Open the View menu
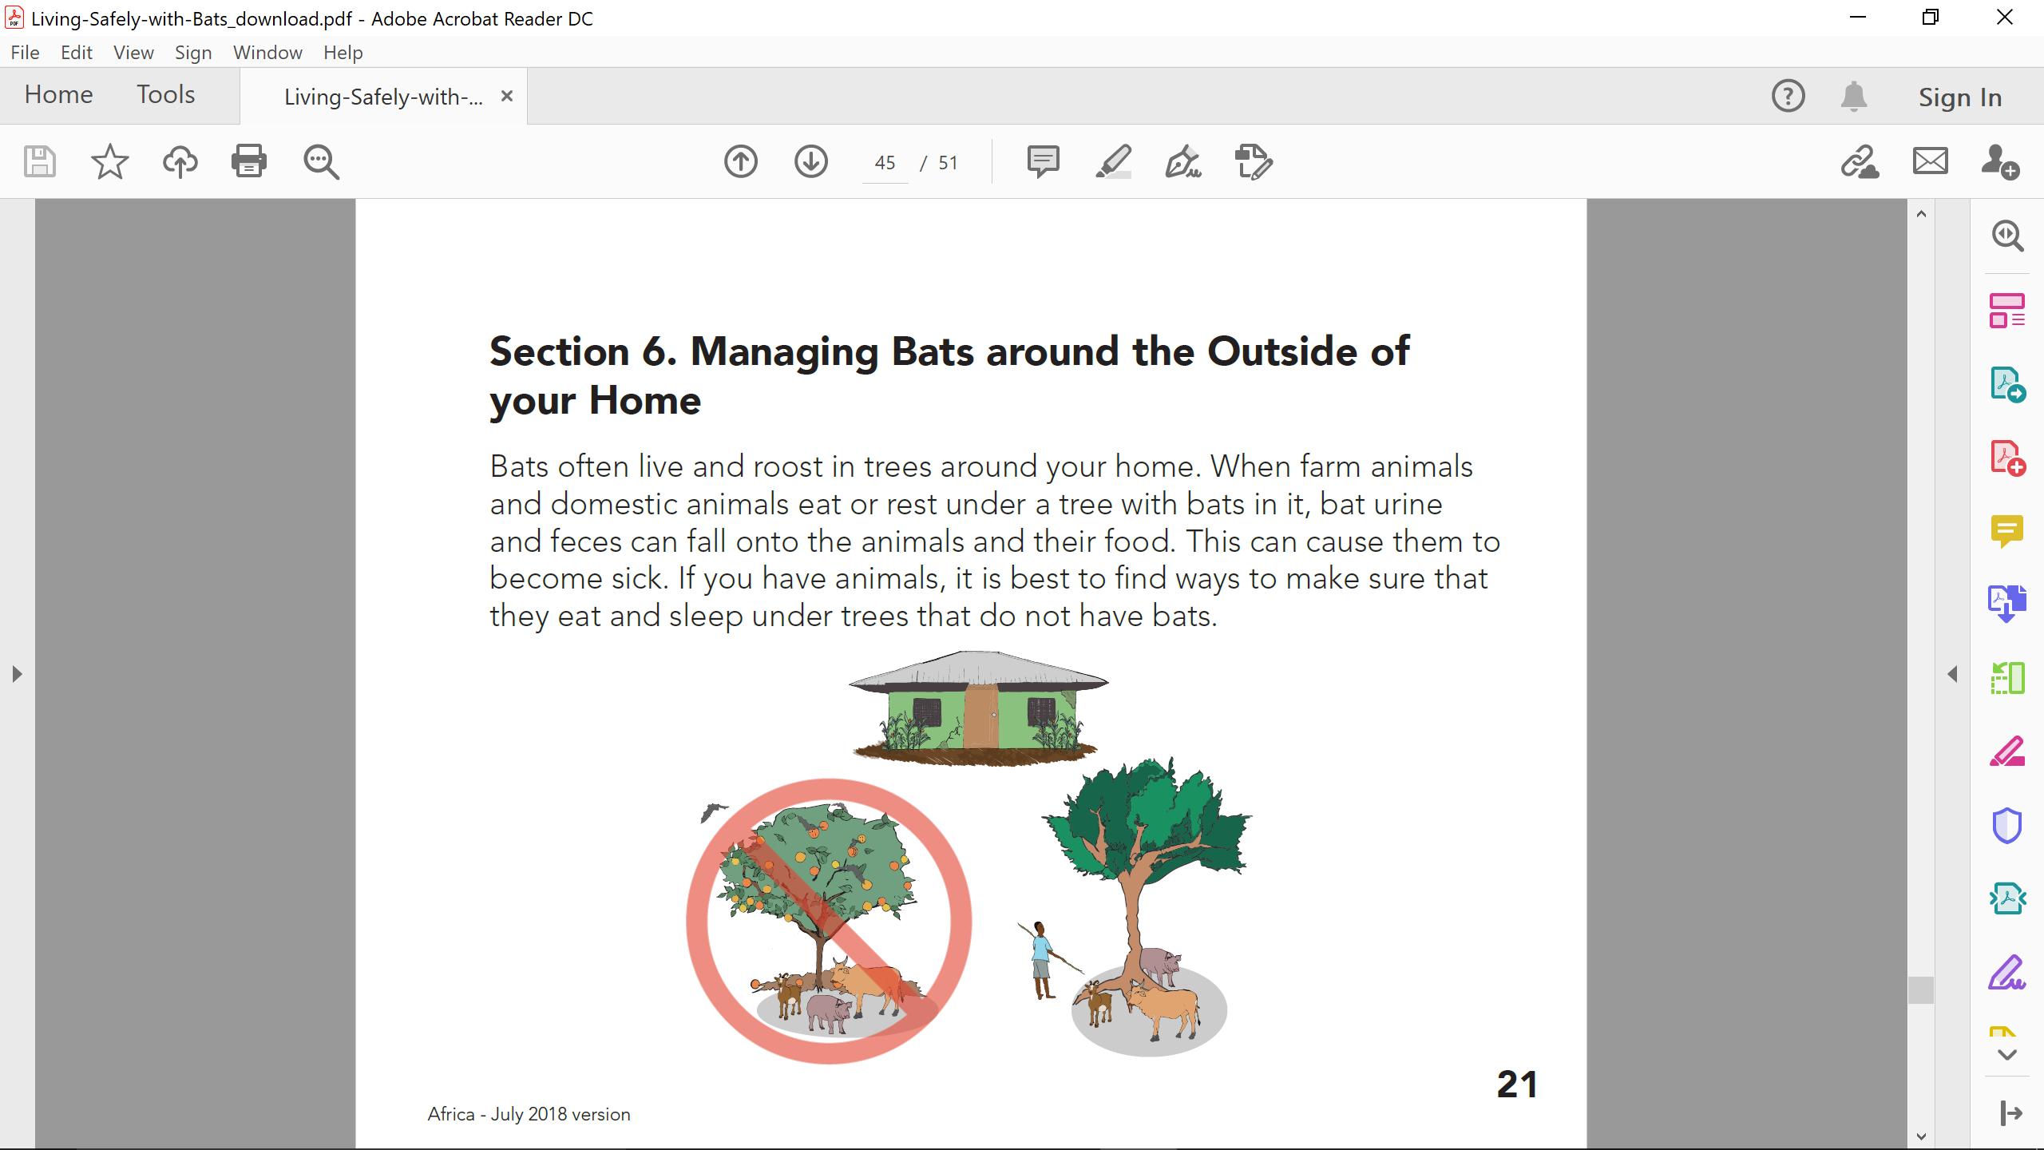 pos(133,53)
